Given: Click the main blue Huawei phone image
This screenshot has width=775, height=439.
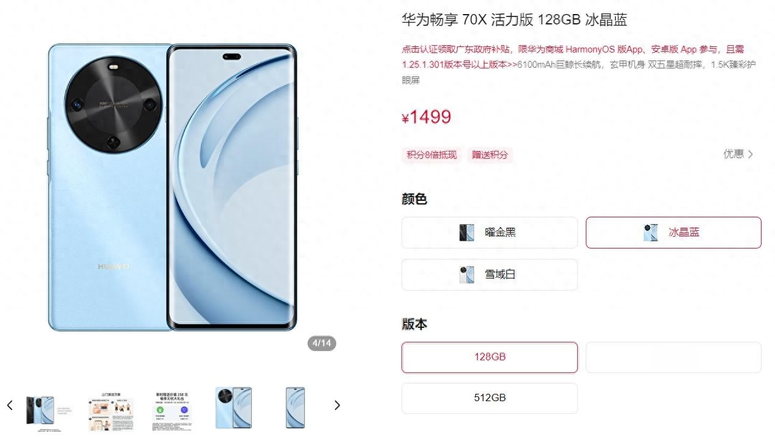Looking at the screenshot, I should click(x=173, y=187).
